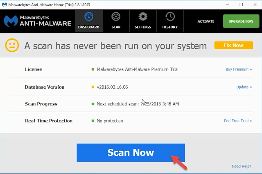Click the End Free Trial link

238,121
